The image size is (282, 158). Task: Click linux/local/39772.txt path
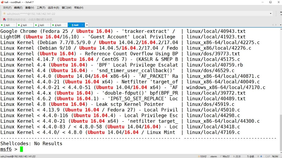click(x=216, y=93)
